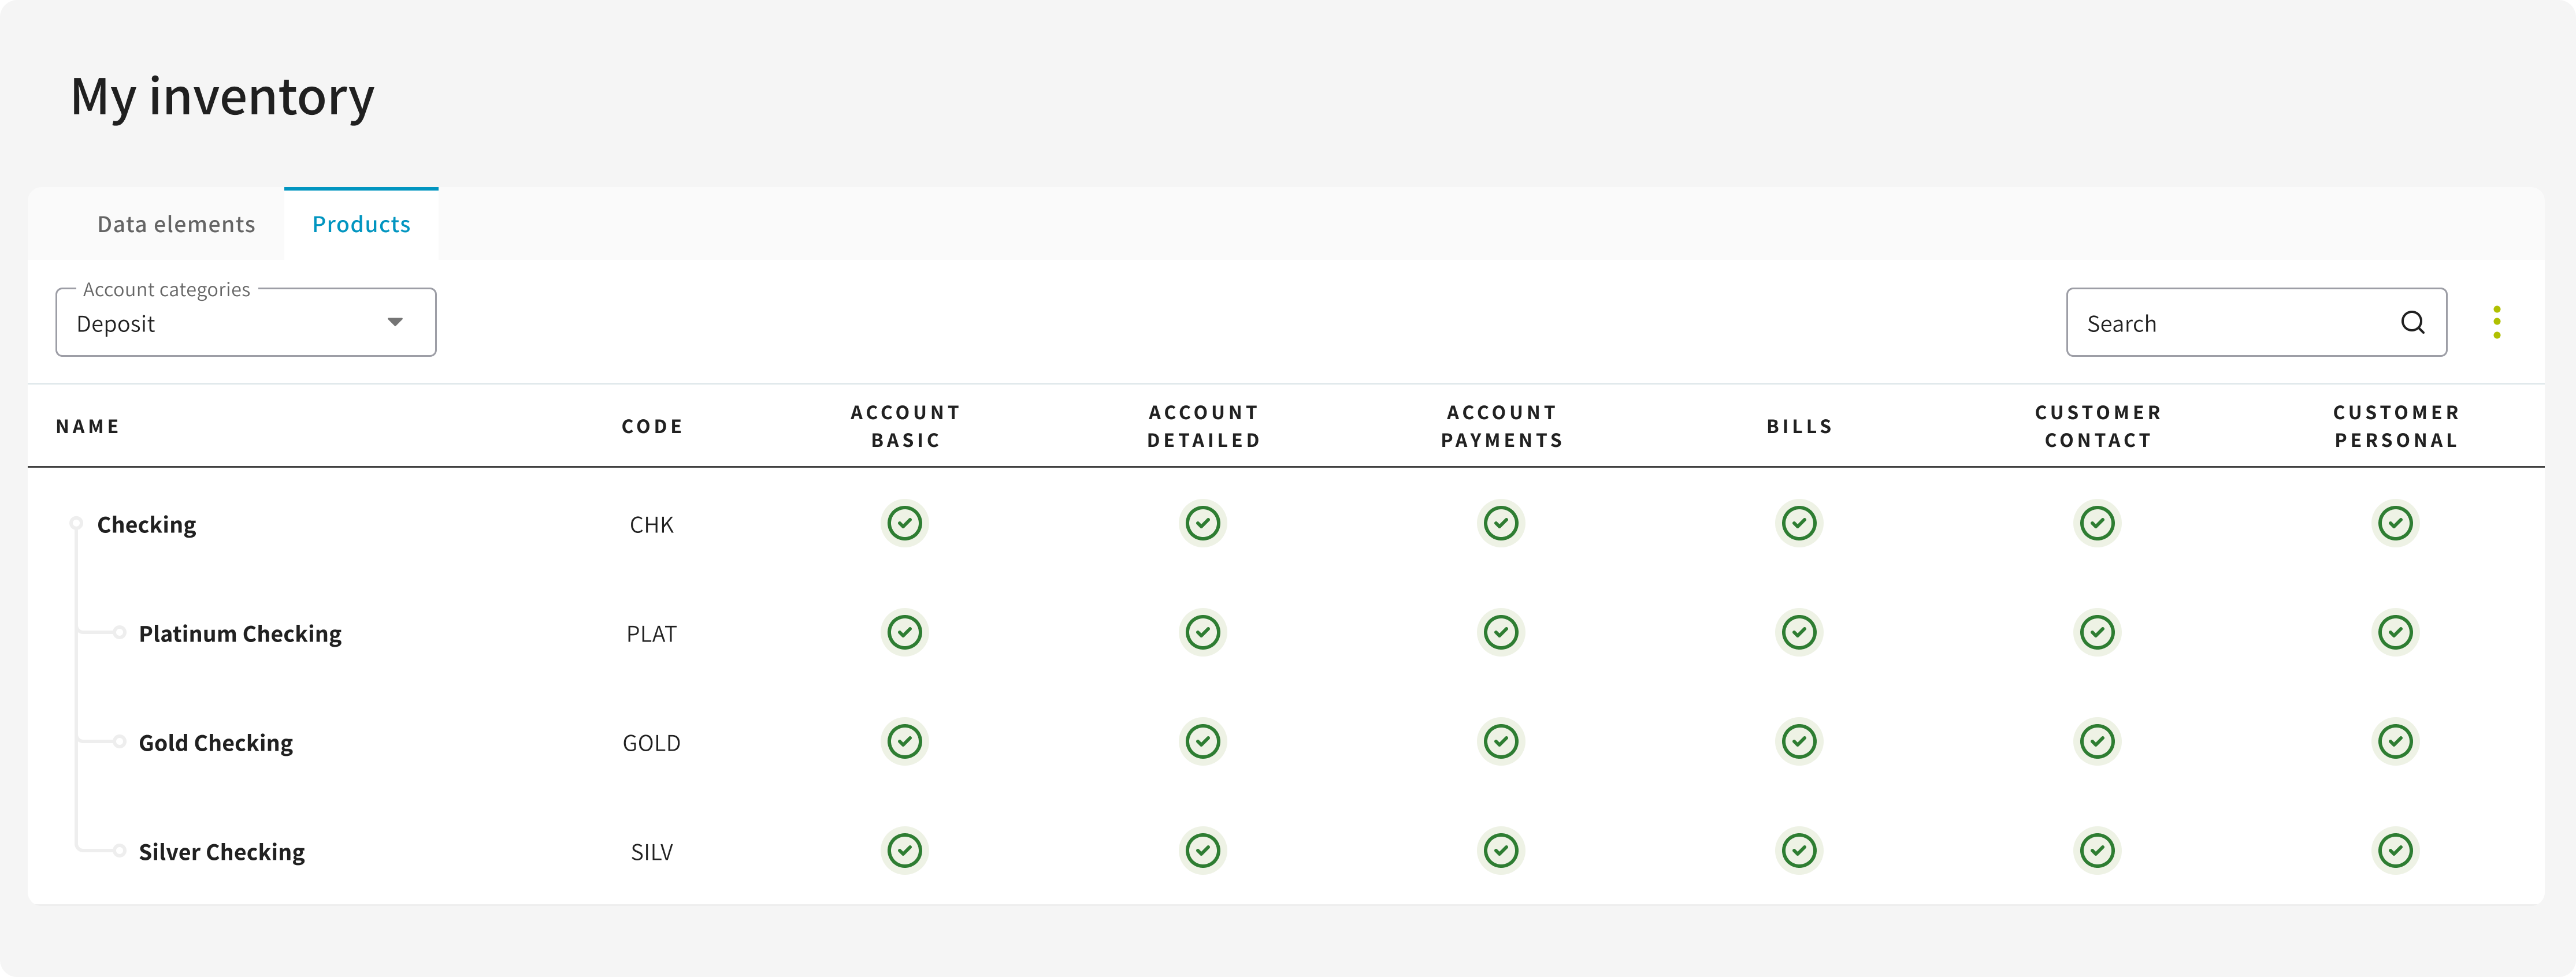The height and width of the screenshot is (977, 2576).
Task: Collapse the Checking tree node
Action: pos(76,524)
